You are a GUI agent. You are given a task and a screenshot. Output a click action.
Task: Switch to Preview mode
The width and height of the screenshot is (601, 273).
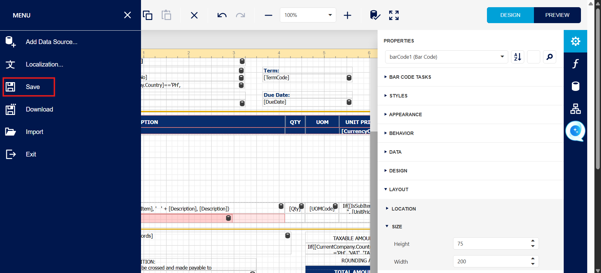tap(557, 15)
